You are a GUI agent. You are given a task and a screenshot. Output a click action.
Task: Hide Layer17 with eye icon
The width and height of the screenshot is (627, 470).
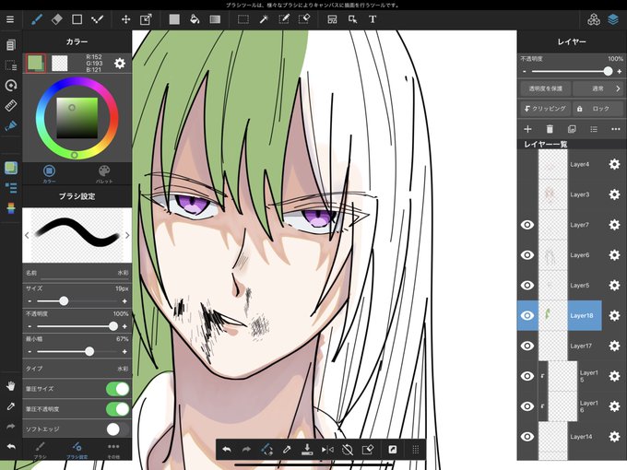point(527,346)
